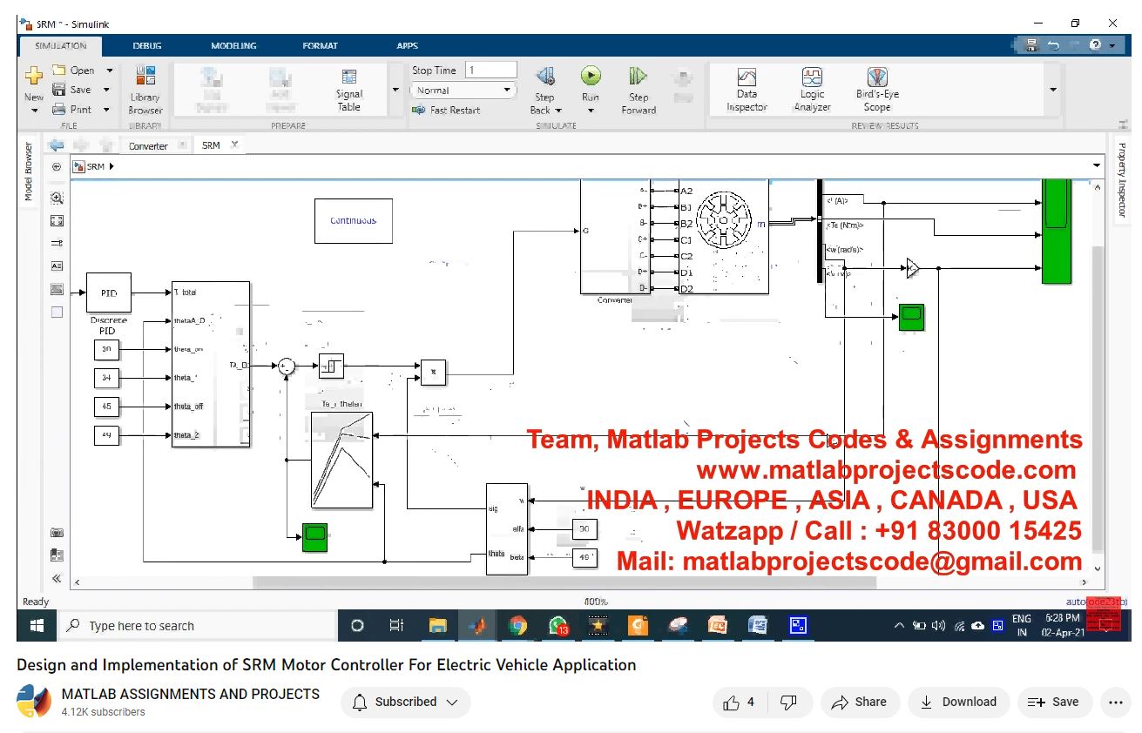
Task: Expand the Print dropdown arrow
Action: 106,110
